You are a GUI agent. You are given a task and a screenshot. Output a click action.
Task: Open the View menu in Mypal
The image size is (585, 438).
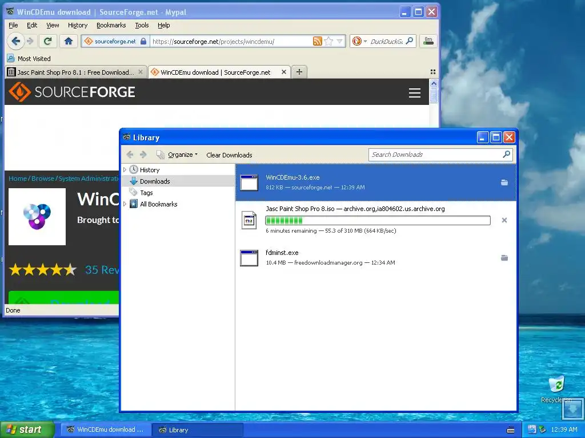point(53,25)
